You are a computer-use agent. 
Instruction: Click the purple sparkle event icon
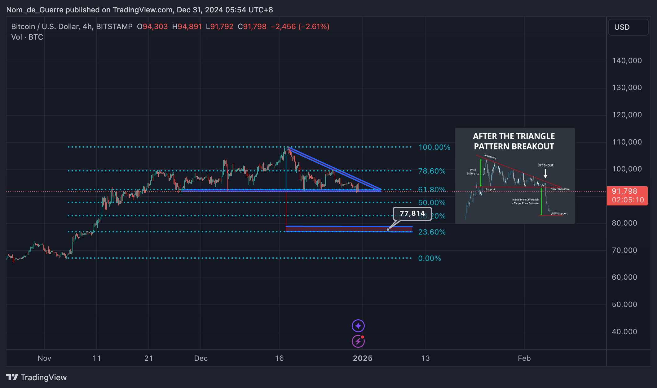point(358,326)
